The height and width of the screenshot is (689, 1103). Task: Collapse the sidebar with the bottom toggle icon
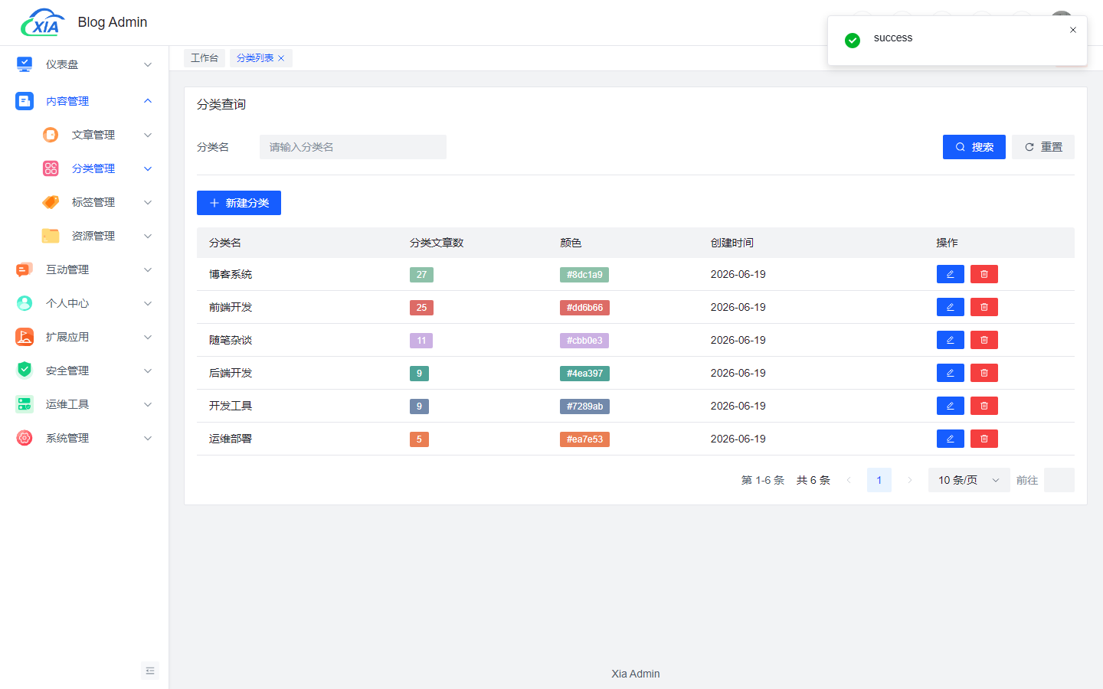(150, 671)
